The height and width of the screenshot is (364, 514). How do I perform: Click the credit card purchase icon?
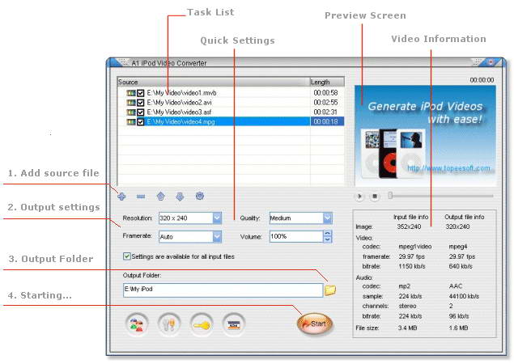(234, 324)
